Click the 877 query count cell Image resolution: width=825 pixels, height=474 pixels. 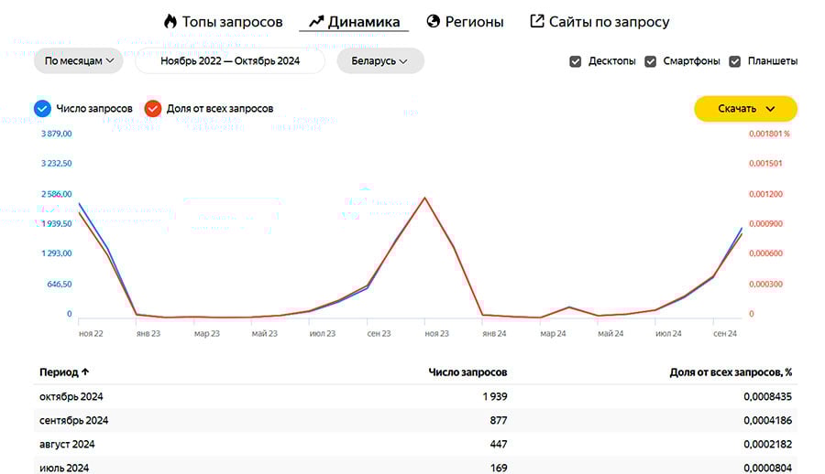(499, 420)
